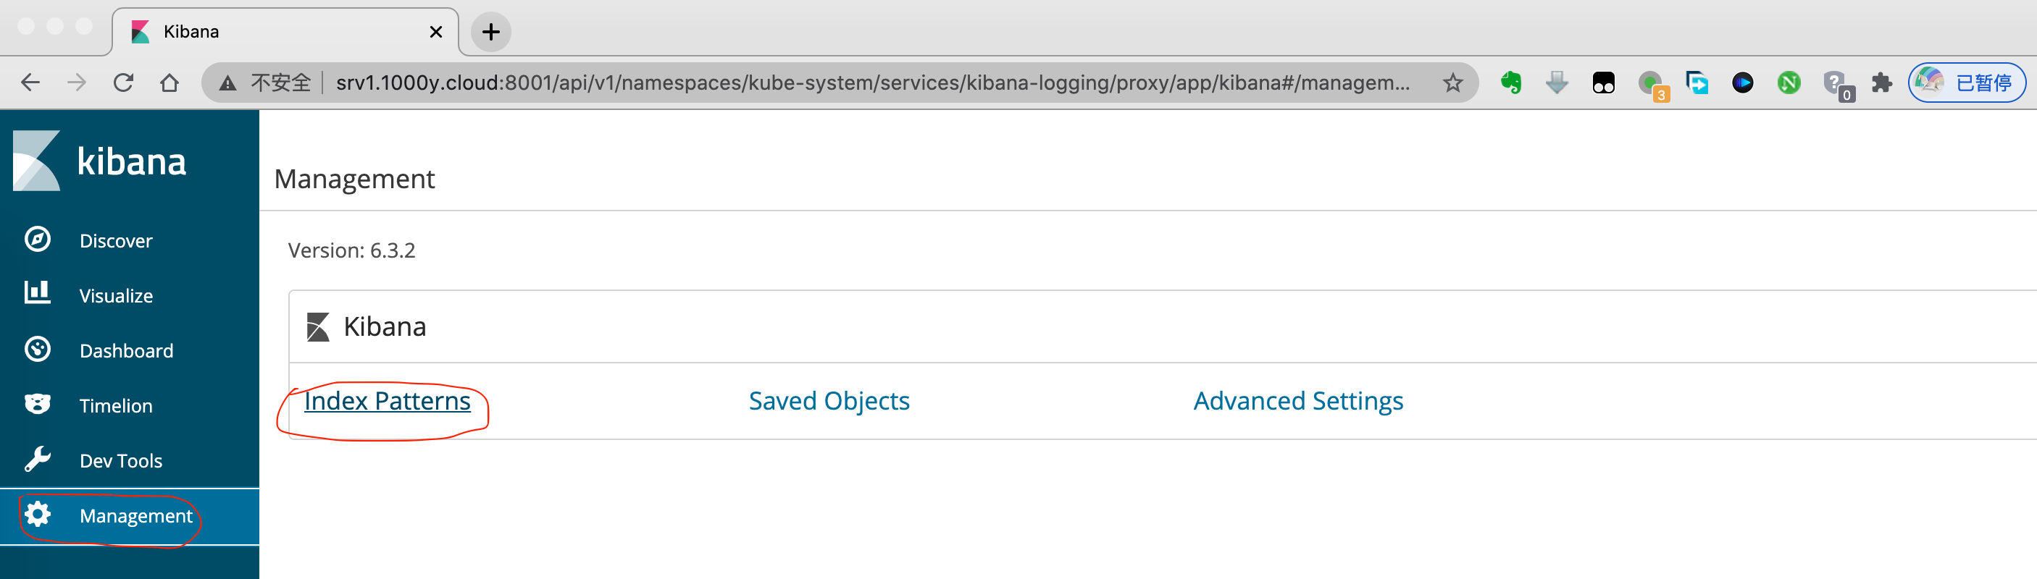This screenshot has width=2037, height=579.
Task: Click the Management gear icon
Action: [37, 515]
